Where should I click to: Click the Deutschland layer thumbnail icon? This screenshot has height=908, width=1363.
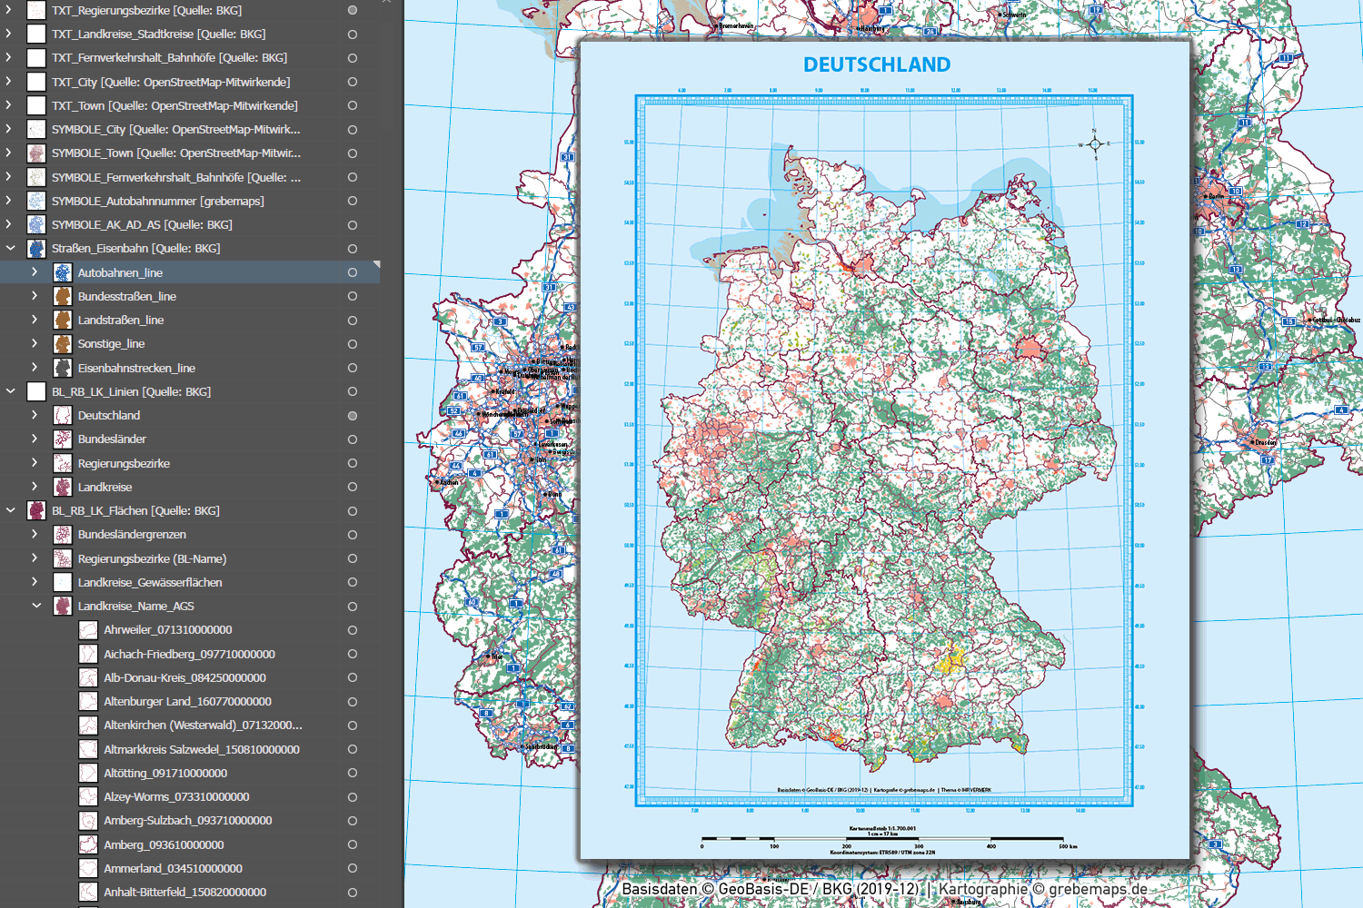click(63, 415)
